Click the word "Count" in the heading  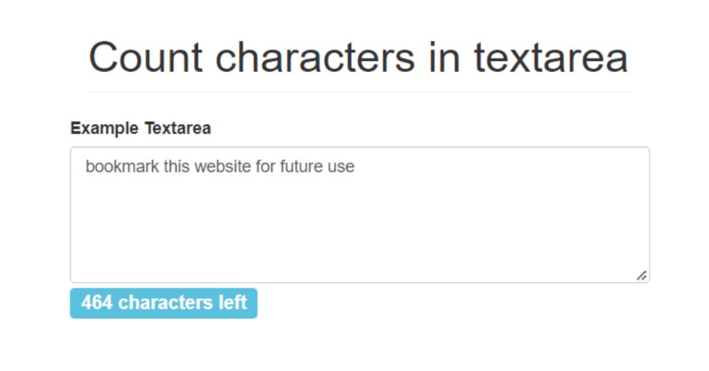145,57
